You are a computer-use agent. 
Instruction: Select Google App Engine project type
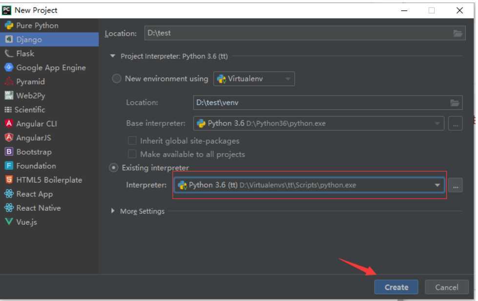pyautogui.click(x=49, y=67)
